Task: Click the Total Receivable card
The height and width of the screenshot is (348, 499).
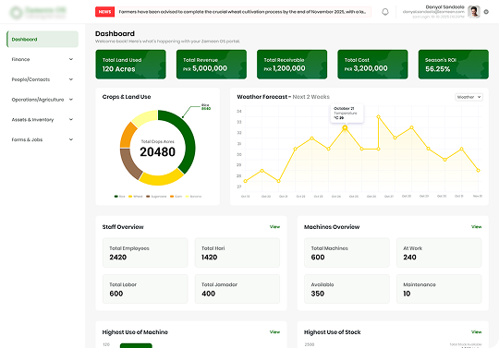Action: [292, 65]
